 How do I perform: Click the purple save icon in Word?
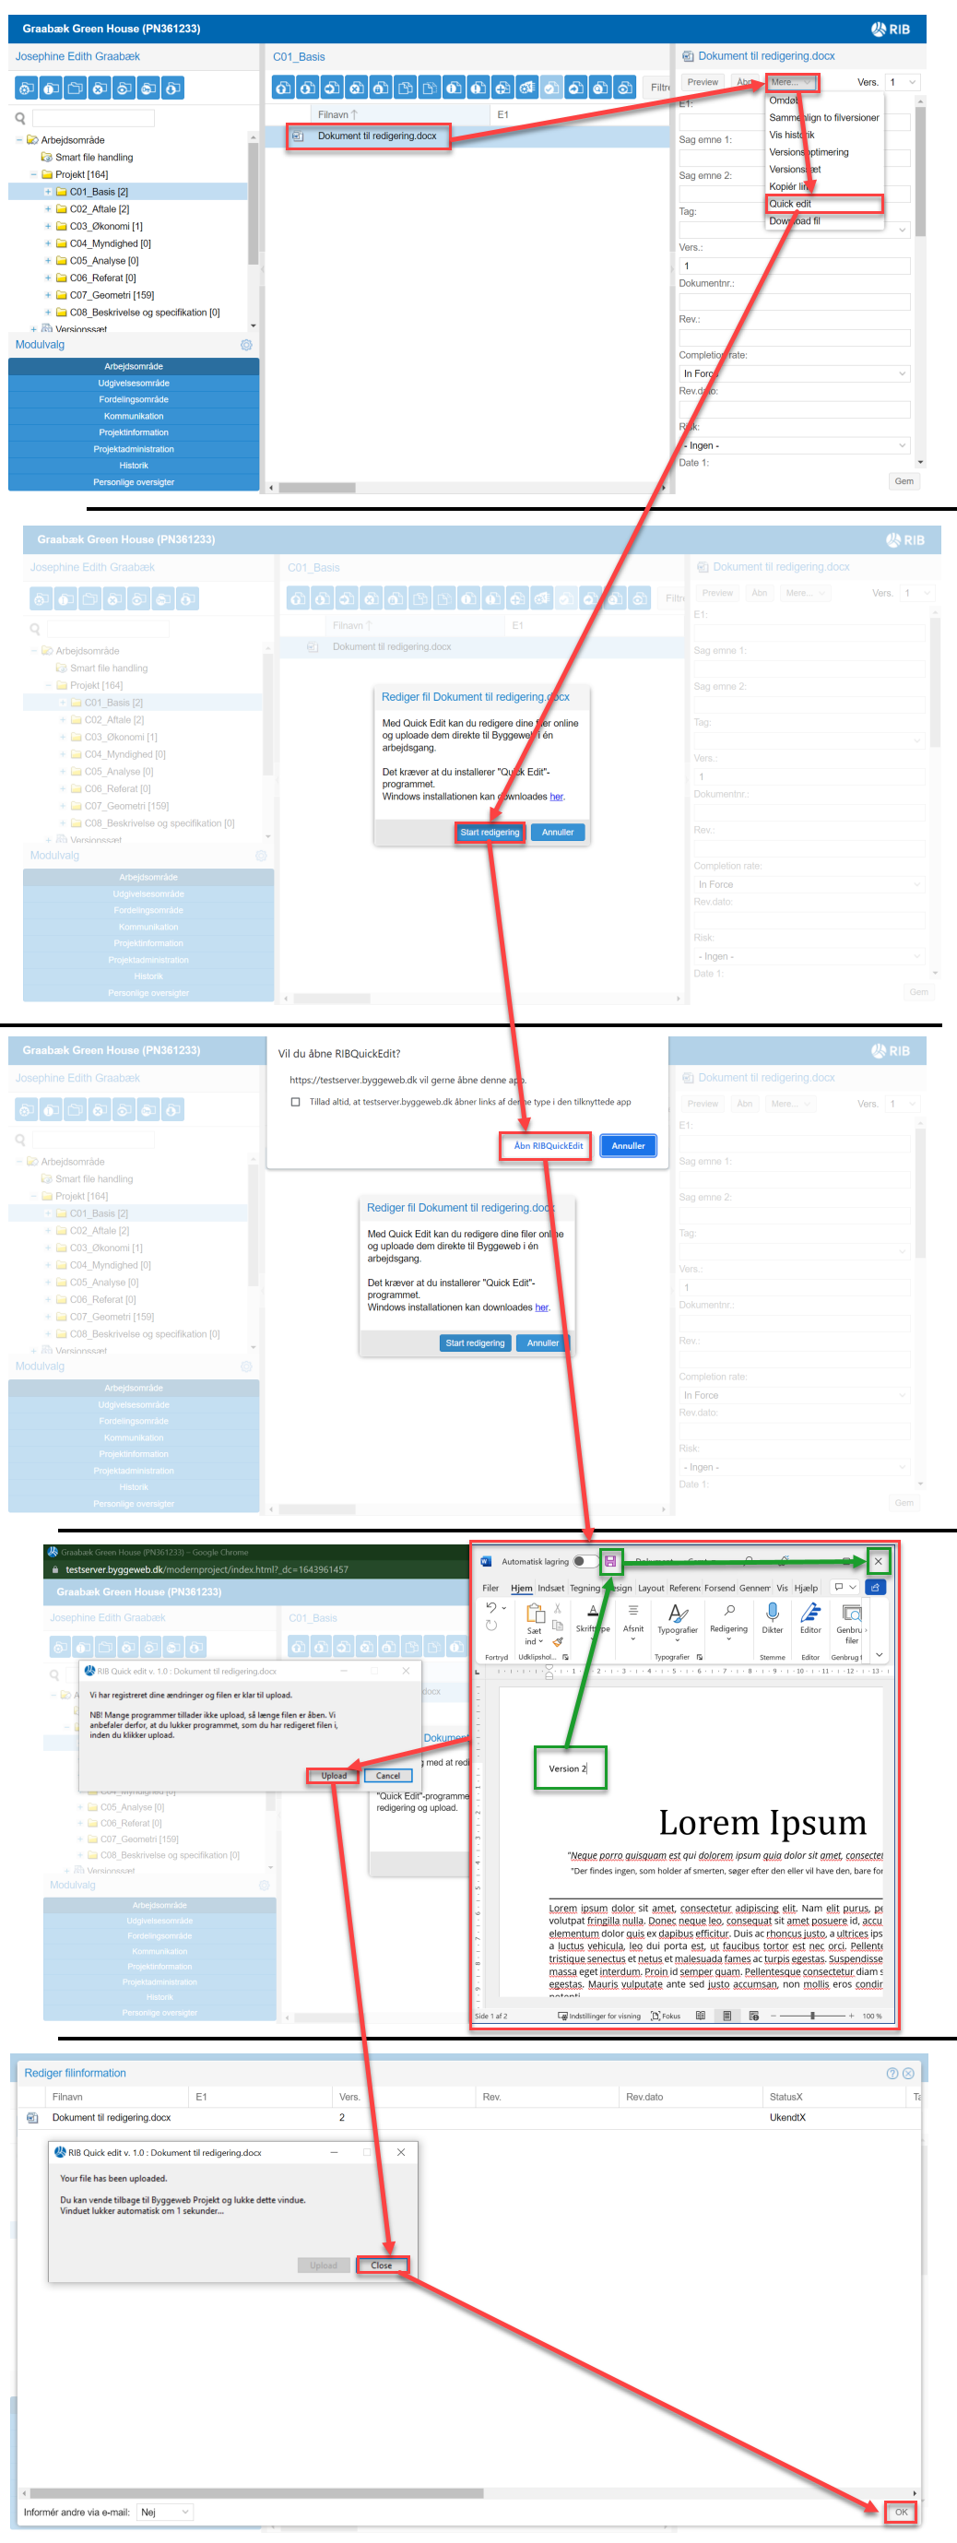click(609, 1561)
